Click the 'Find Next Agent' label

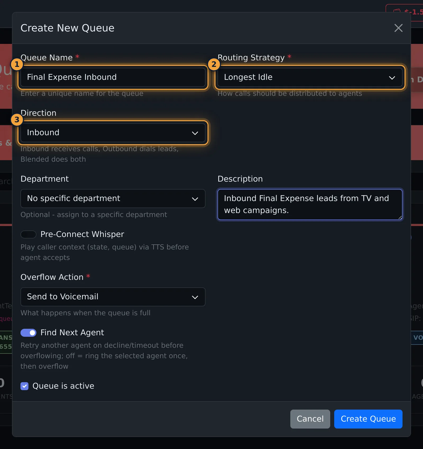pos(72,333)
